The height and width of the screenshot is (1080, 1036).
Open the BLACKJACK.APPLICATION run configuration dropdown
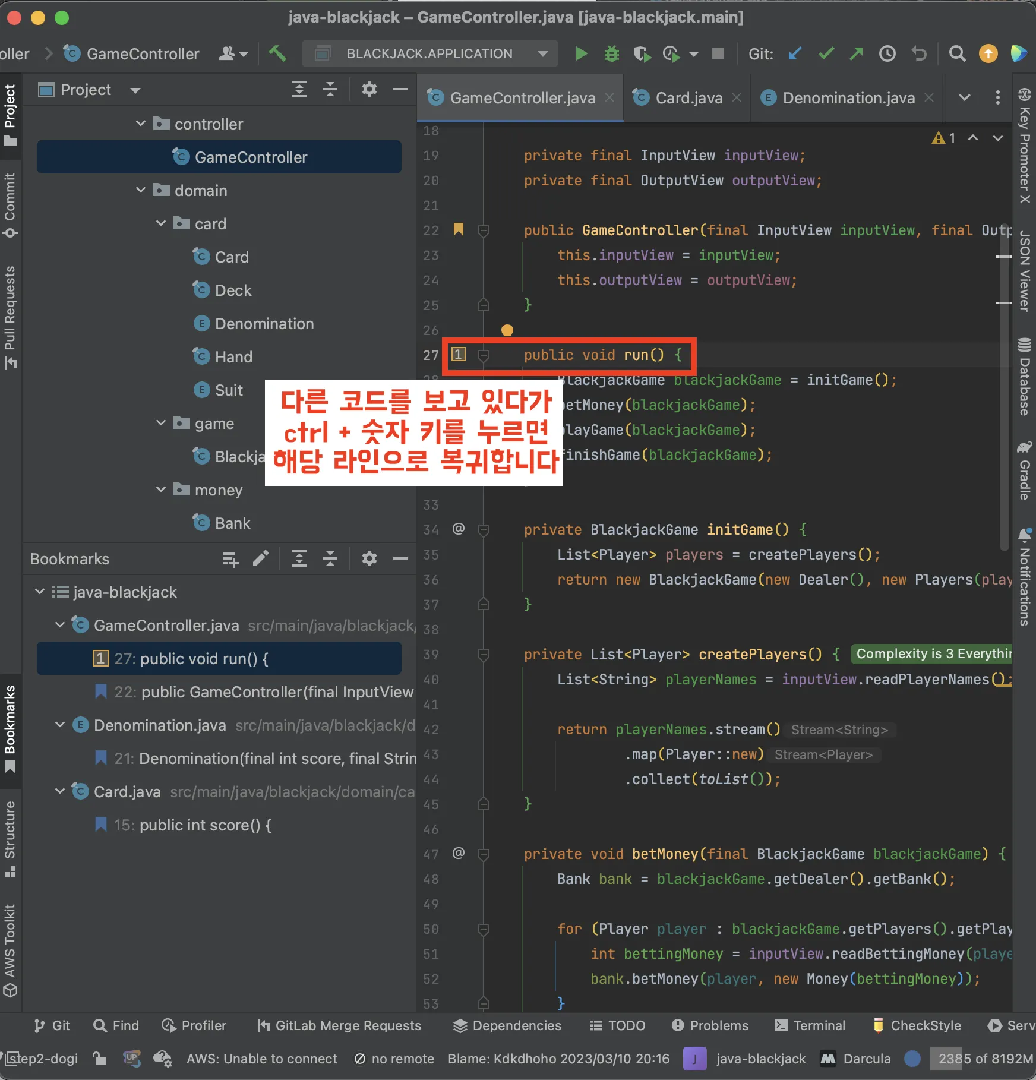coord(429,54)
